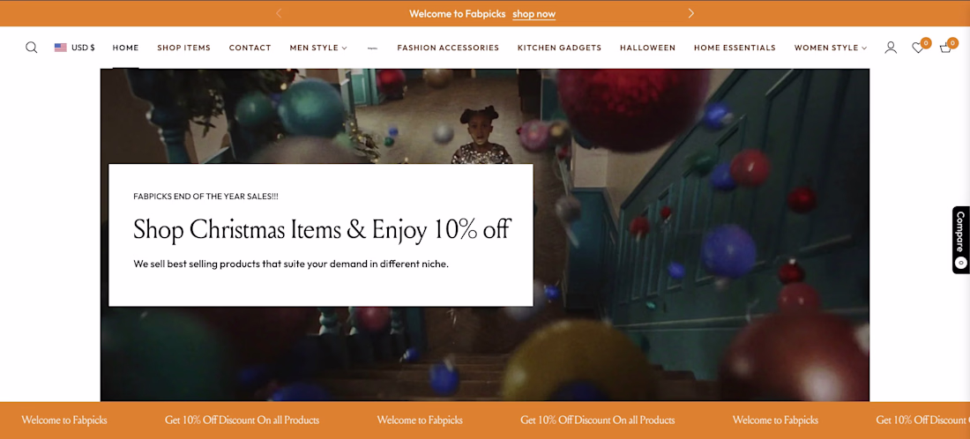
Task: Open Kitchen Gadgets category
Action: [x=559, y=48]
